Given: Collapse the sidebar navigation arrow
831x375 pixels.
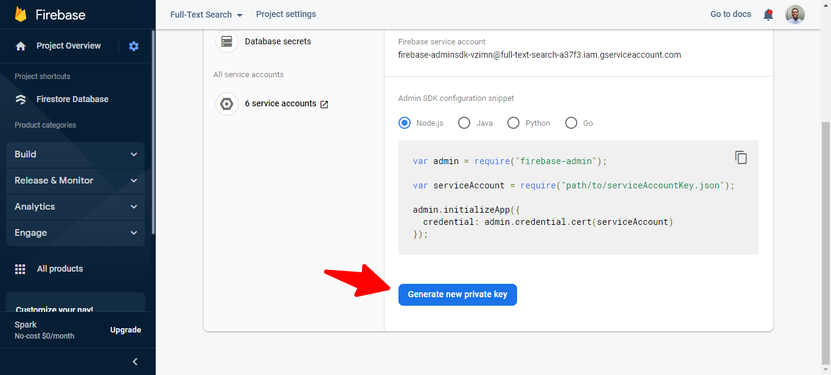Looking at the screenshot, I should click(x=135, y=362).
